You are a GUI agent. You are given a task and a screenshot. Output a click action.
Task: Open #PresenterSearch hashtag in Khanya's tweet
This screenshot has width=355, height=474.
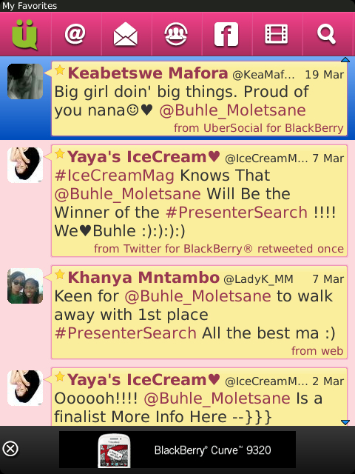[126, 333]
